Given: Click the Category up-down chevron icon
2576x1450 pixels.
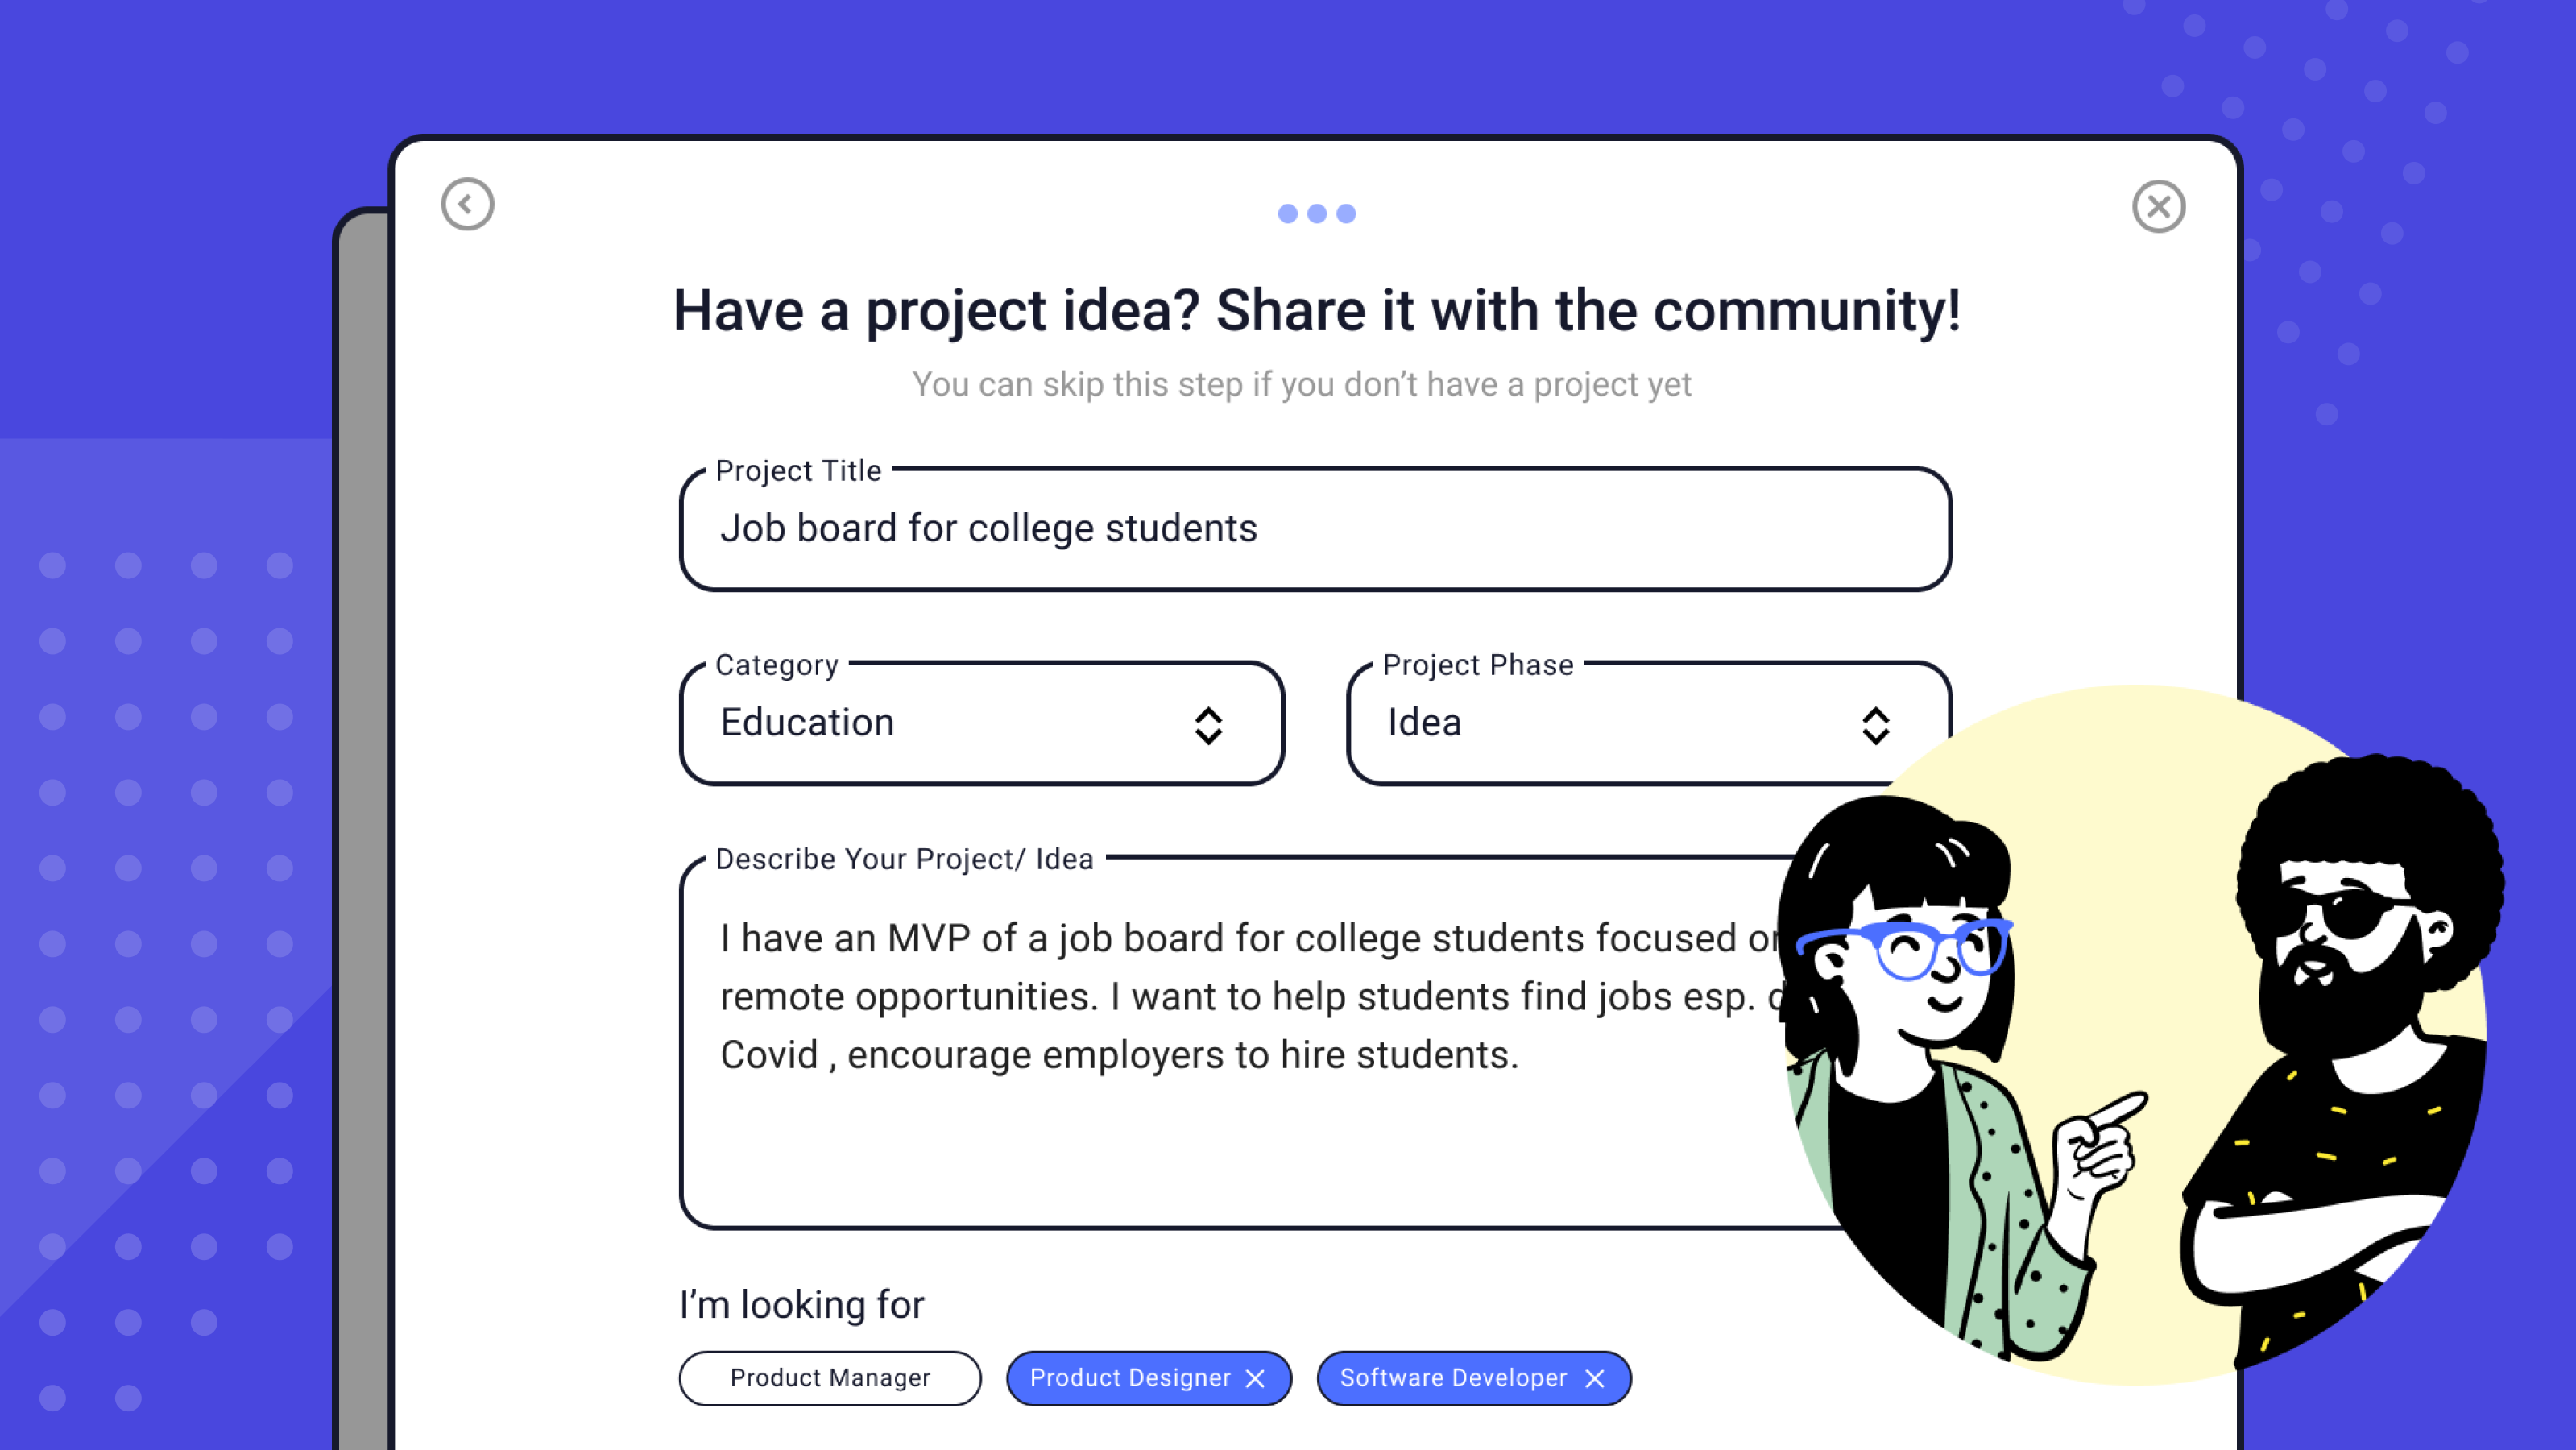Looking at the screenshot, I should pos(1208,726).
